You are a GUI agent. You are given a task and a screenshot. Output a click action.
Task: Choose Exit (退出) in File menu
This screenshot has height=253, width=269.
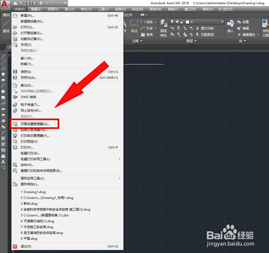(67, 246)
